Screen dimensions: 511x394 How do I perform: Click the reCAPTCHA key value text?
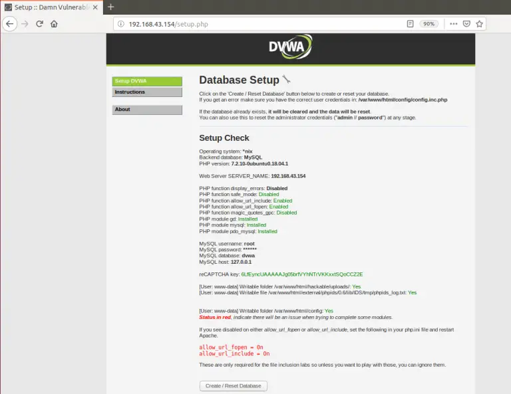pyautogui.click(x=306, y=274)
